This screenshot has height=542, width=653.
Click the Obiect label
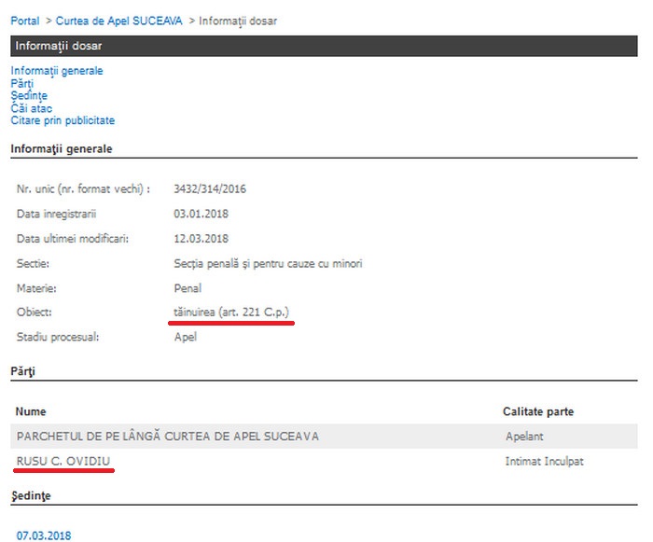pos(35,312)
